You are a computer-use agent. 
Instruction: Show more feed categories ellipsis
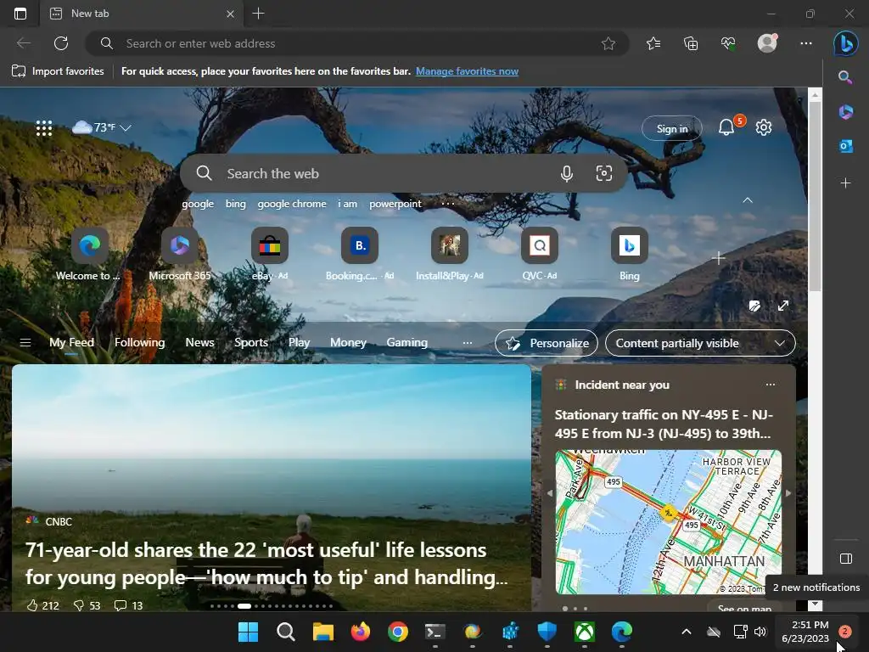[x=468, y=343]
